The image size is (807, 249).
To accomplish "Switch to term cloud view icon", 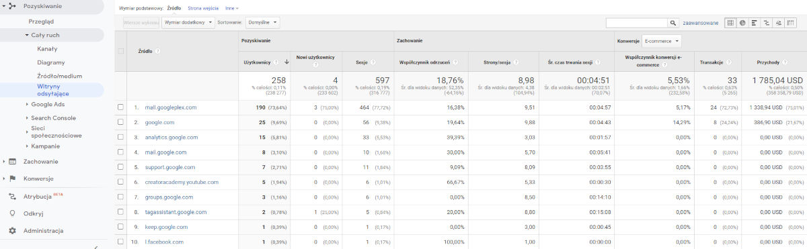I will point(779,22).
